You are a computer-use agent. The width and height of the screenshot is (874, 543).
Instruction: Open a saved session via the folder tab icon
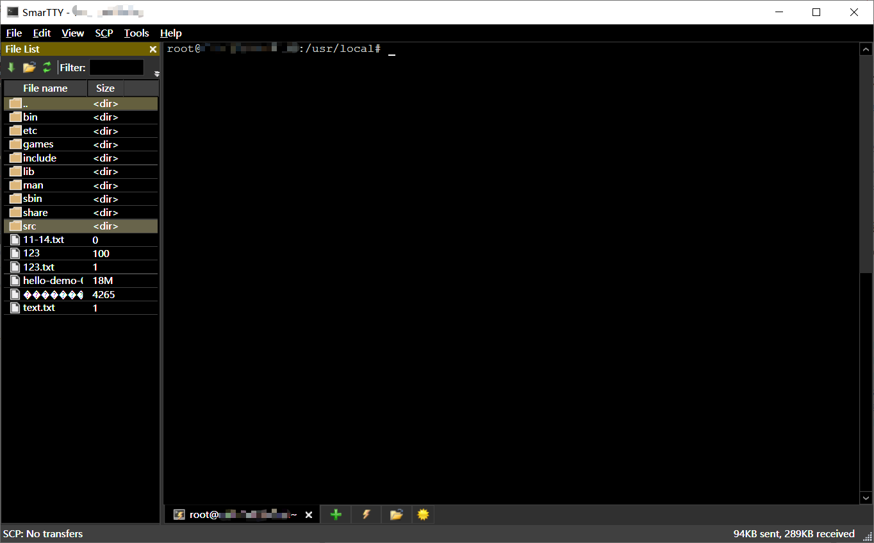(396, 514)
